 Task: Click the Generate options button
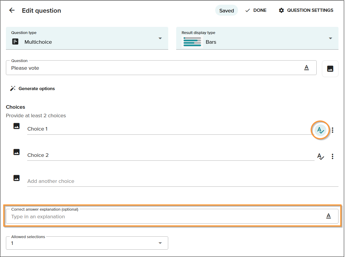click(33, 88)
